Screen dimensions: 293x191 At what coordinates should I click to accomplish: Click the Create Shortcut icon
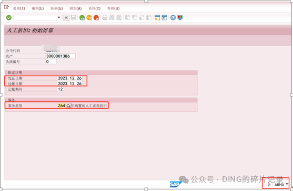pos(164,17)
